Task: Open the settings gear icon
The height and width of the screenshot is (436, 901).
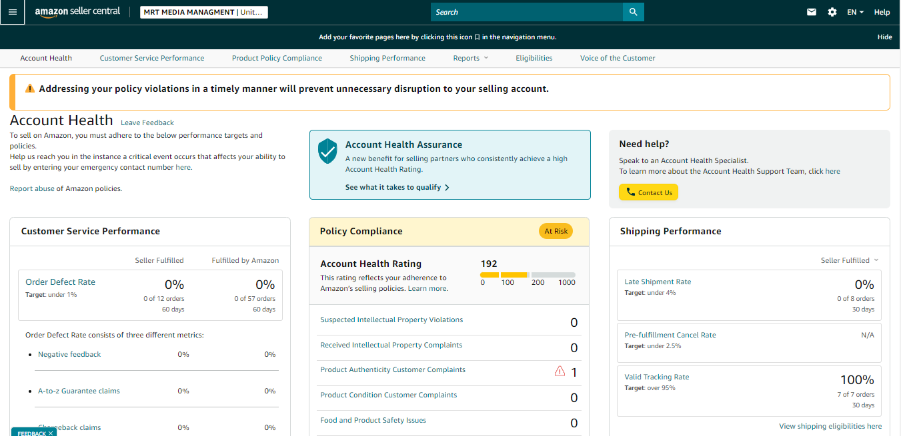Action: 832,12
